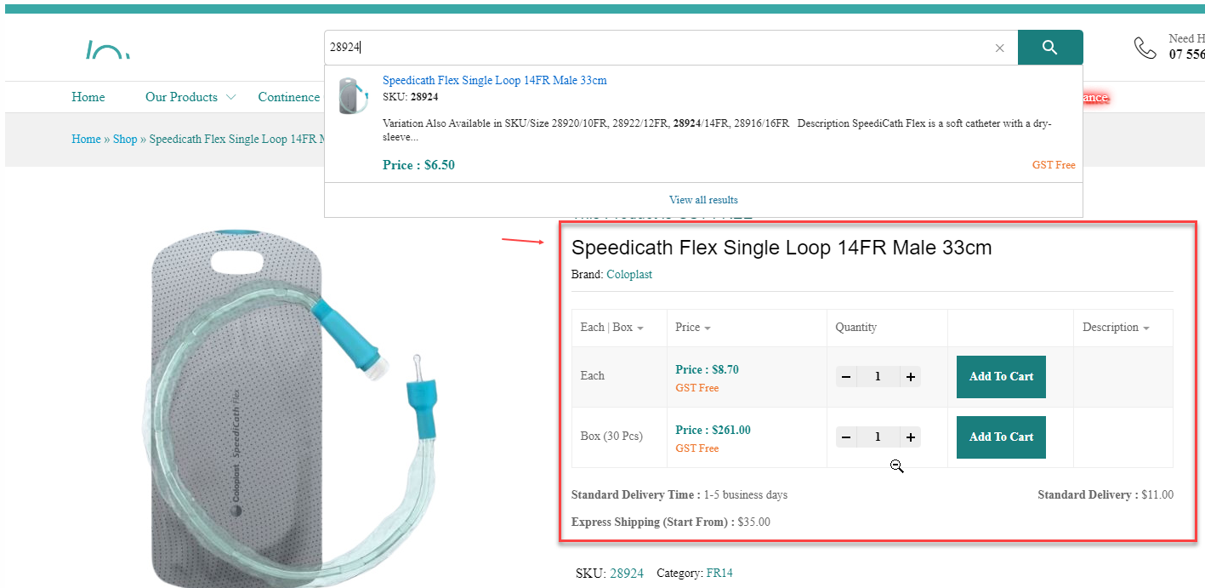Open the Coloplast brand link

(x=629, y=275)
